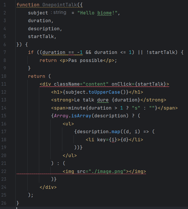Click the startTalk parameter on line 5
The image size is (188, 209).
point(41,37)
